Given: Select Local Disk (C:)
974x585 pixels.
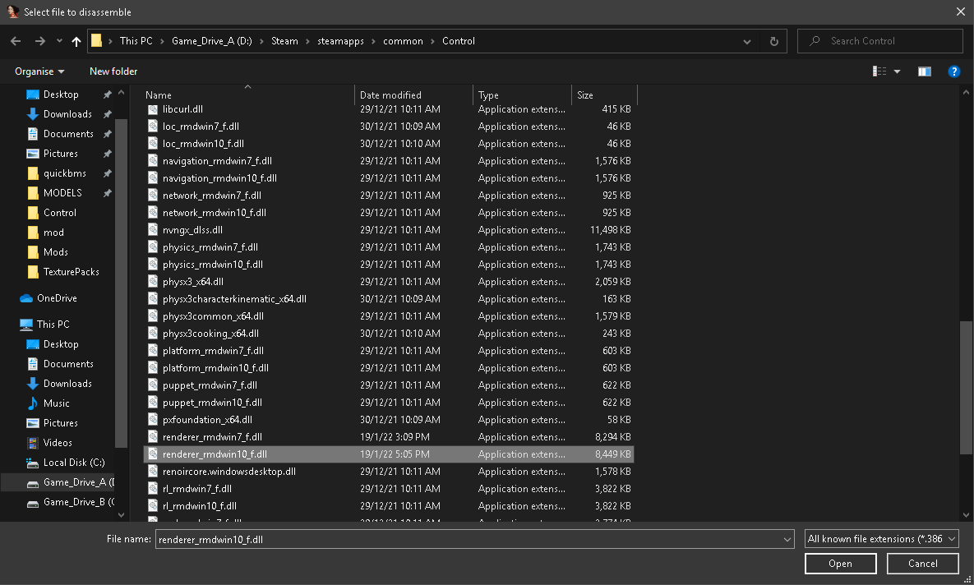Looking at the screenshot, I should (74, 463).
